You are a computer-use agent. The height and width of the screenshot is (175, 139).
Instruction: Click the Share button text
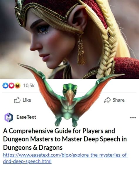[118, 100]
